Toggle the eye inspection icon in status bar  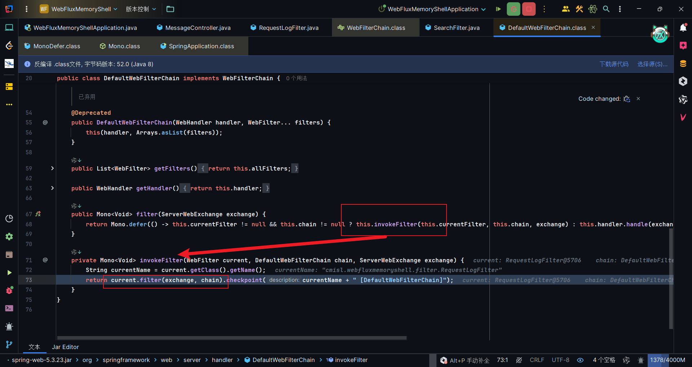(580, 360)
